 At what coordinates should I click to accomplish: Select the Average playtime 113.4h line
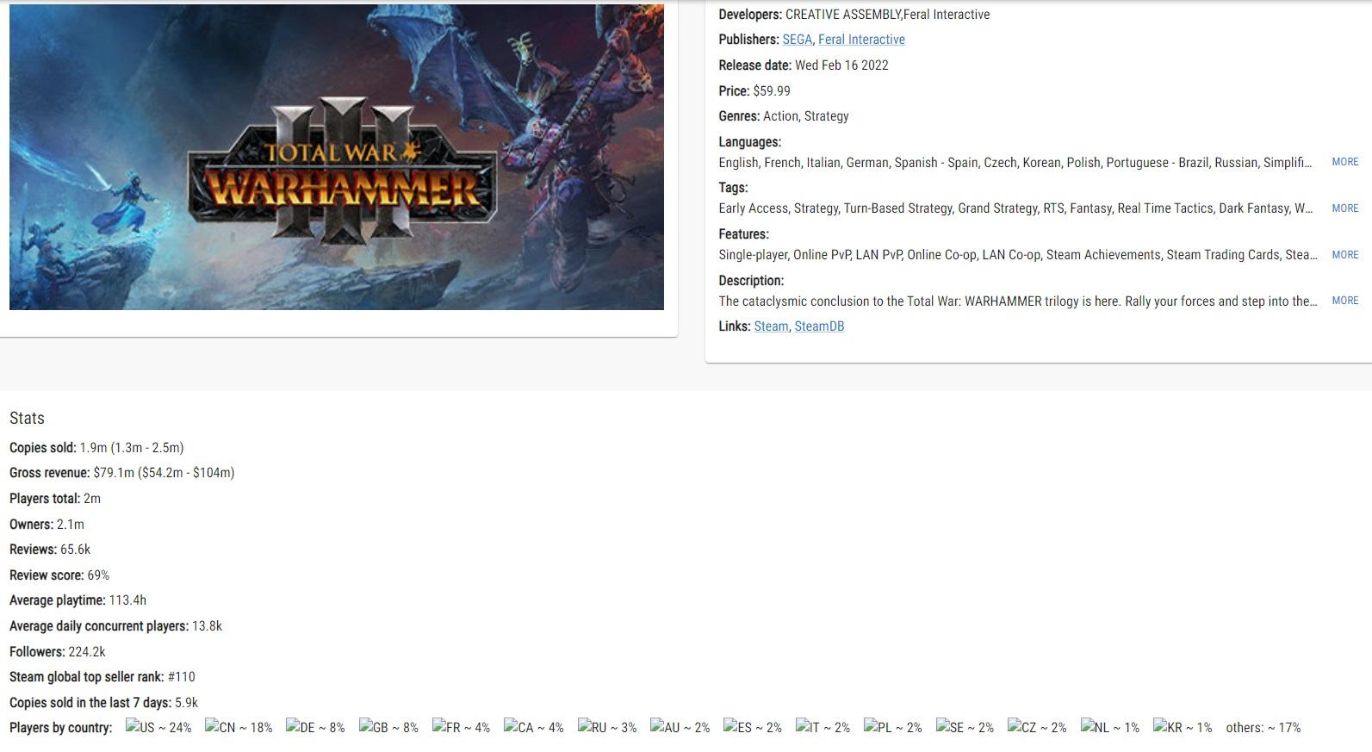pyautogui.click(x=78, y=600)
